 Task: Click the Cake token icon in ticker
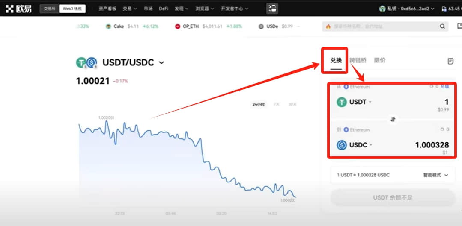[x=109, y=26]
